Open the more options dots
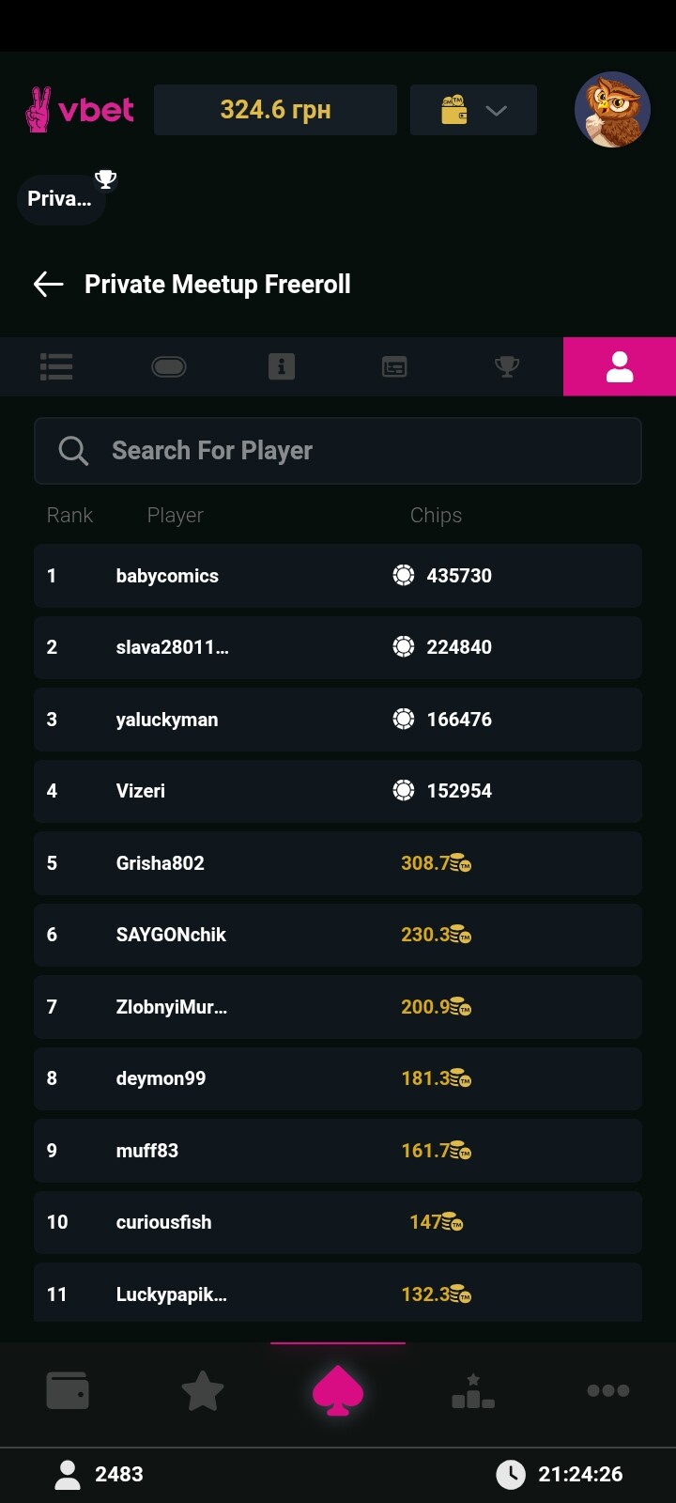 click(x=608, y=1390)
